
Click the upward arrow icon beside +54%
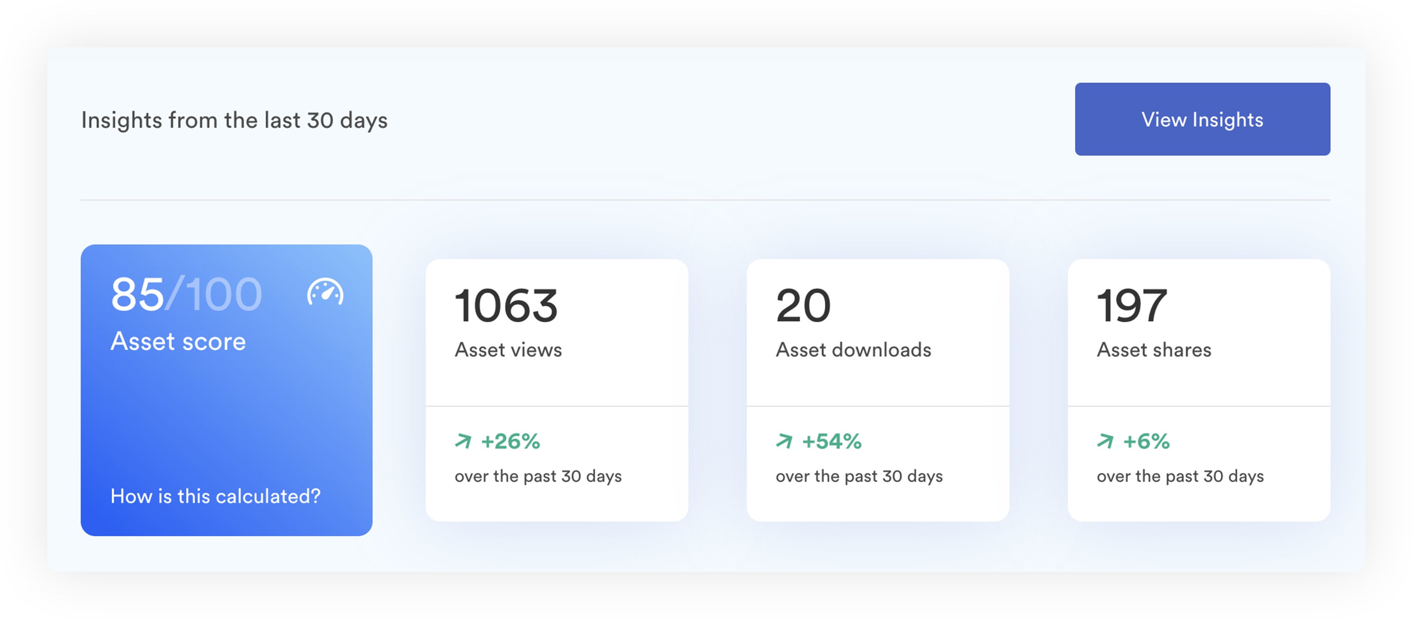784,441
